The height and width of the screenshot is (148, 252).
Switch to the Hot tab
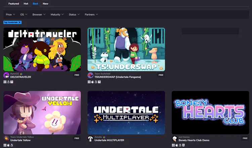coord(26,4)
